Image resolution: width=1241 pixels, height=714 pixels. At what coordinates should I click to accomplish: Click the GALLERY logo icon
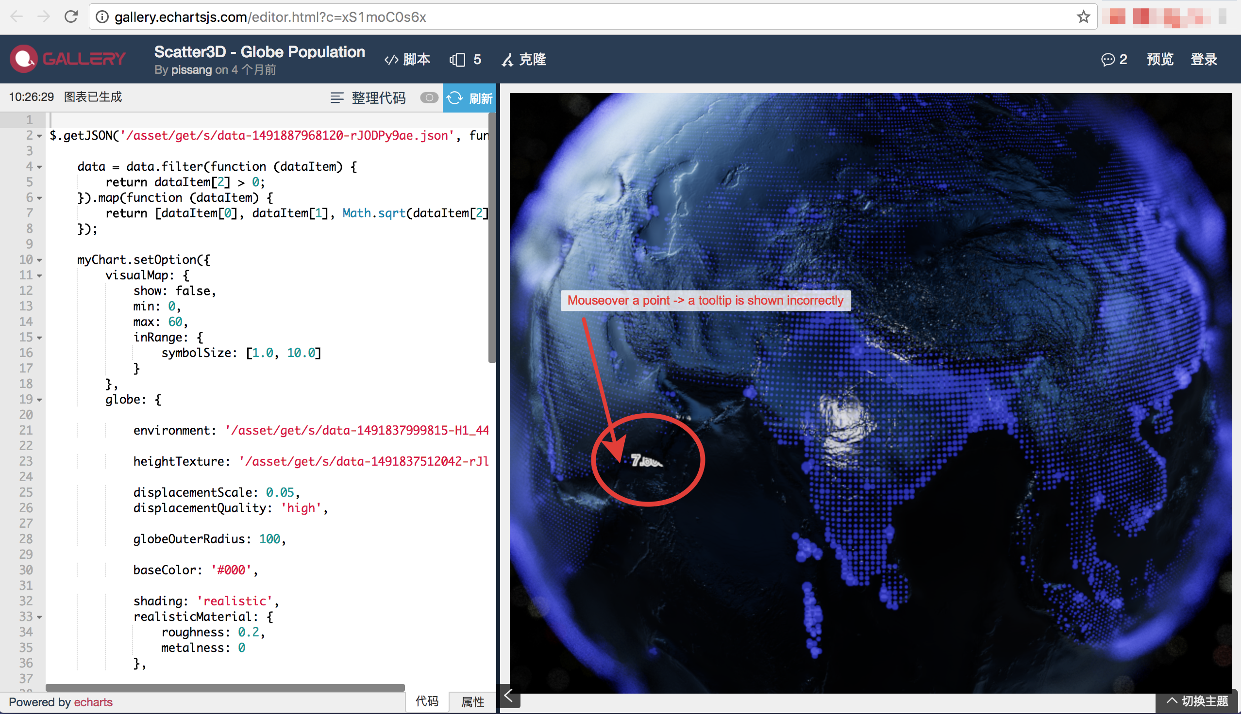[x=23, y=58]
